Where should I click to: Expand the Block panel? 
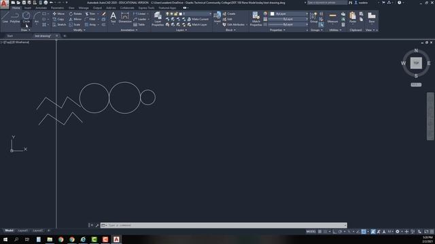coord(230,30)
